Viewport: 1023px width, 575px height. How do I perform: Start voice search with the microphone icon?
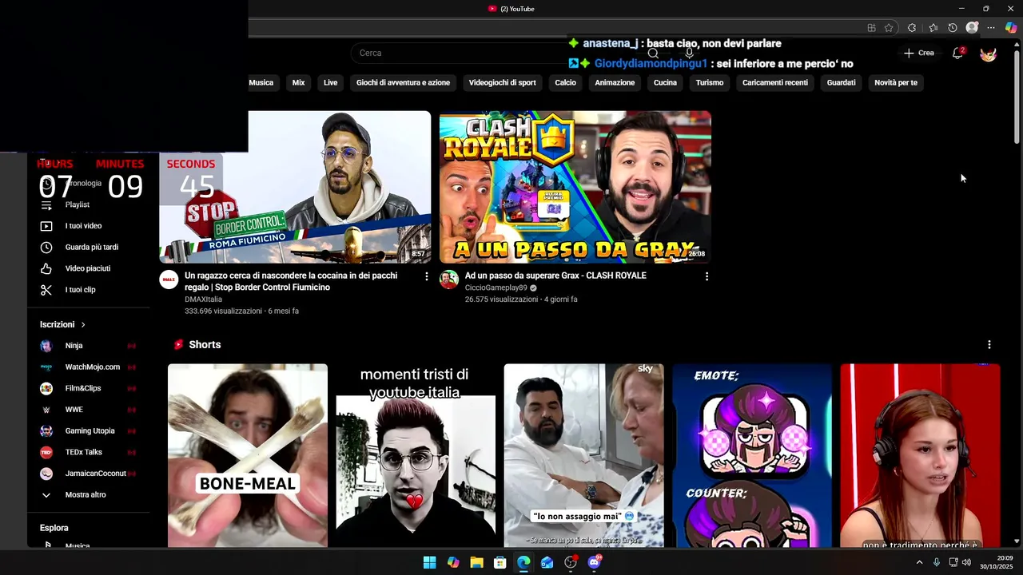pyautogui.click(x=690, y=54)
